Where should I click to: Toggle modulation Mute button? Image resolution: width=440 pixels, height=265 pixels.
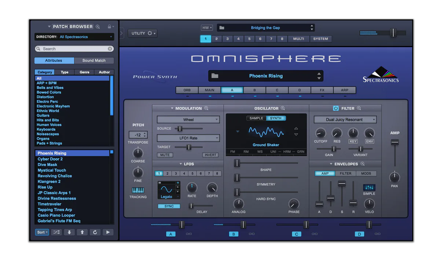click(x=165, y=155)
